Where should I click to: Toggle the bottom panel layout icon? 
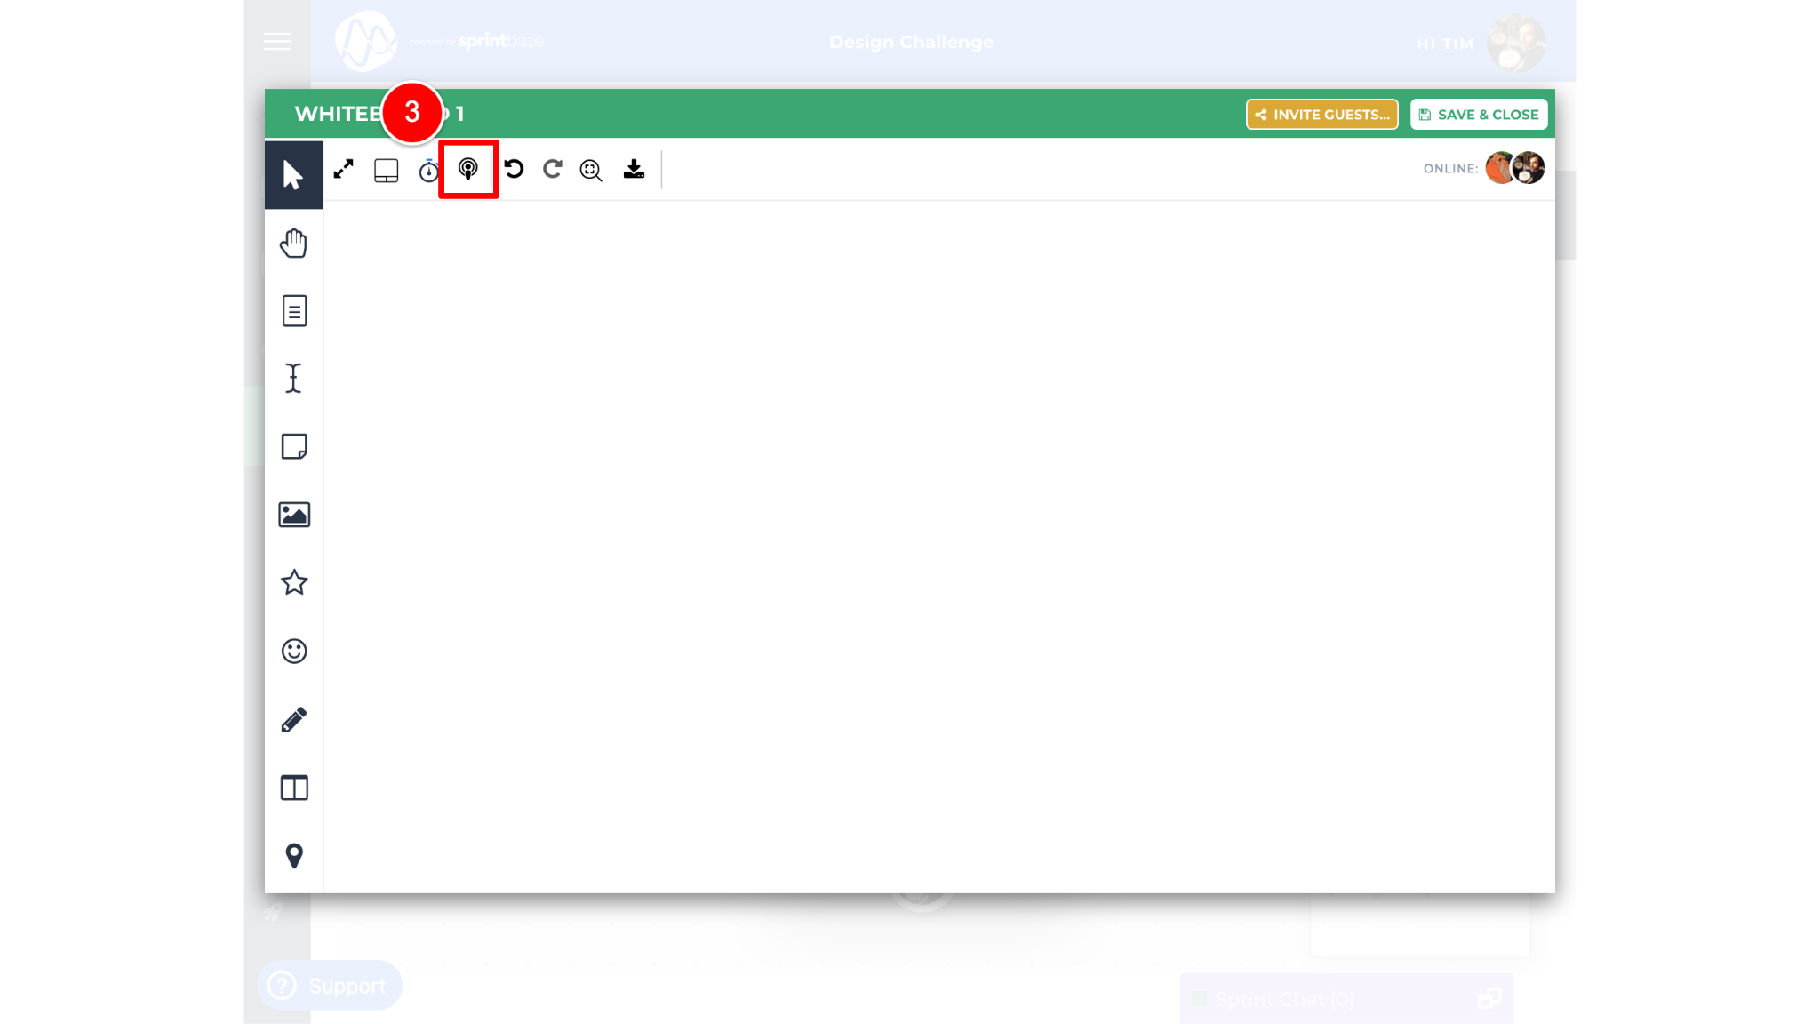pos(387,170)
